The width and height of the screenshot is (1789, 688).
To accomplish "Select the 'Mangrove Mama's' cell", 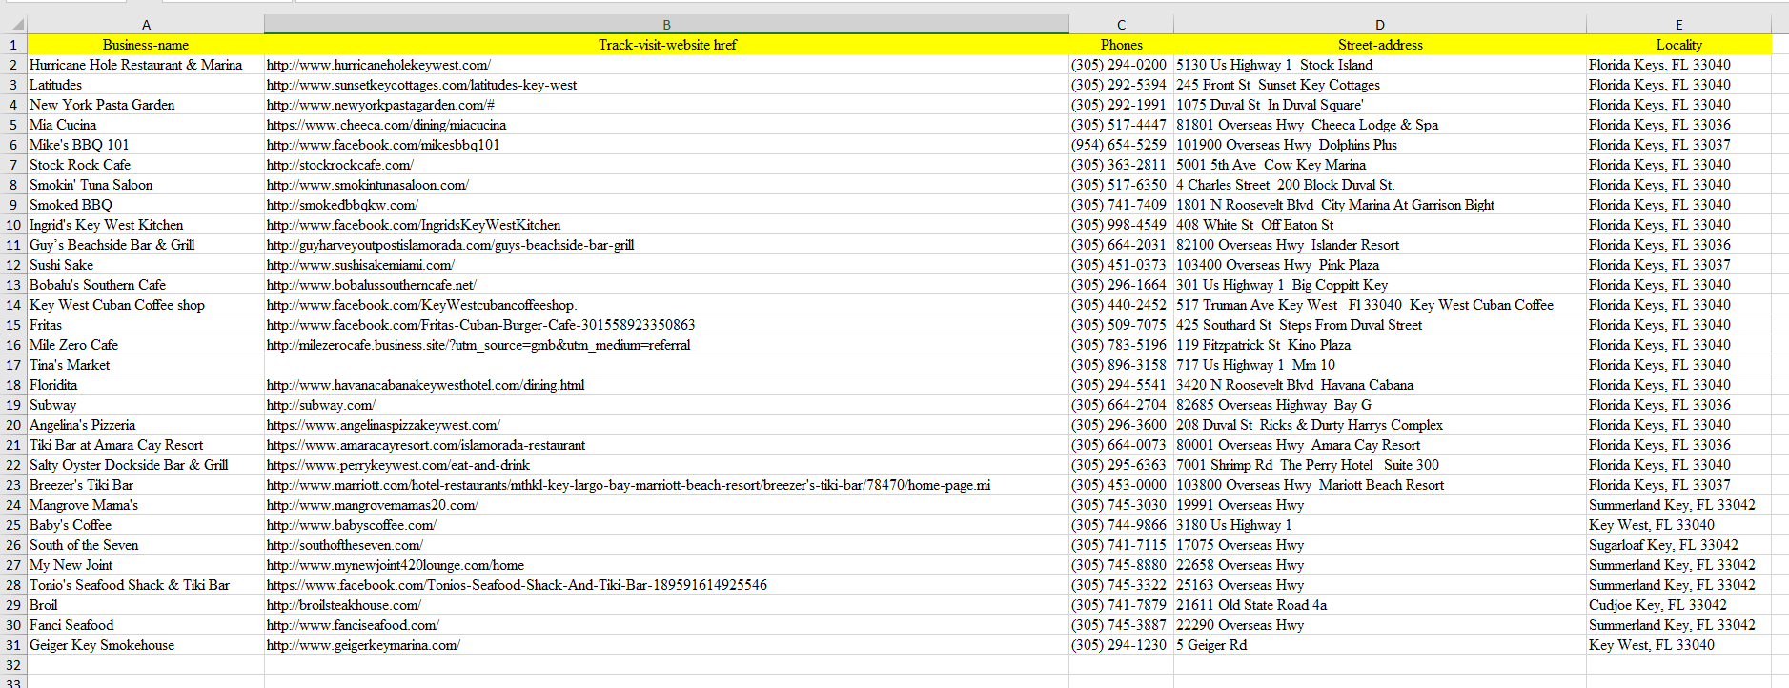I will 146,505.
